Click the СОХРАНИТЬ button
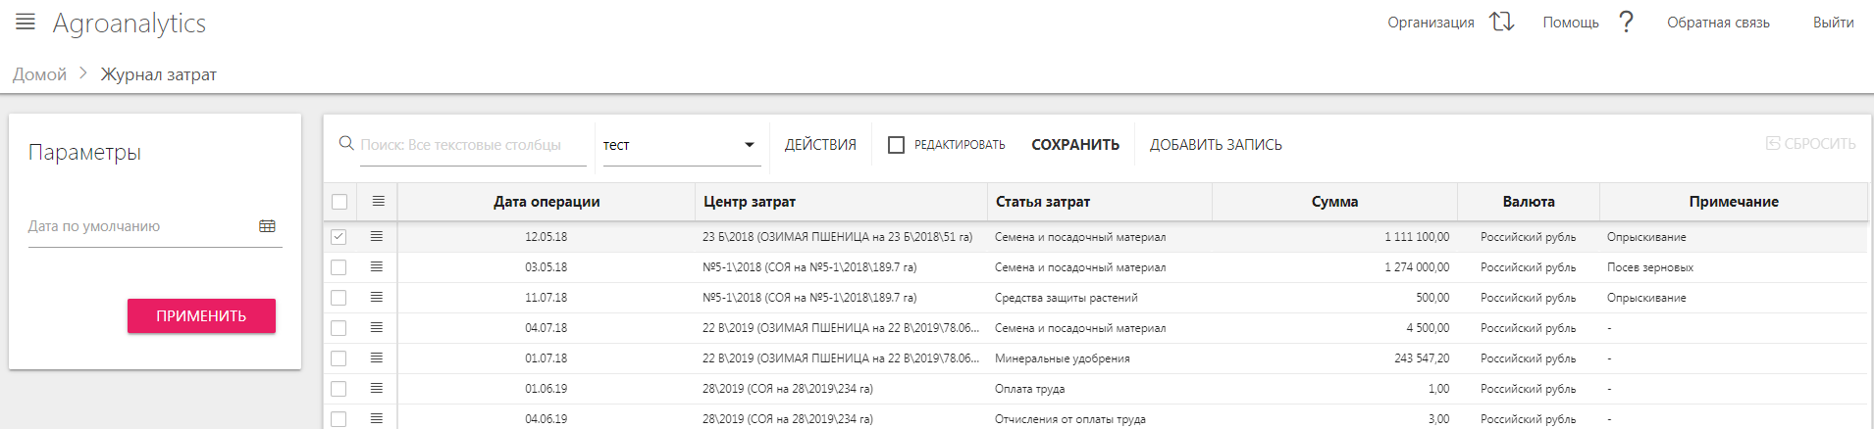This screenshot has width=1874, height=429. pos(1075,145)
